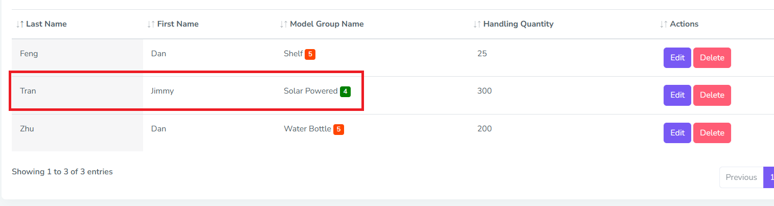Image resolution: width=774 pixels, height=206 pixels.
Task: Click the Actions column sort arrows
Action: (664, 24)
